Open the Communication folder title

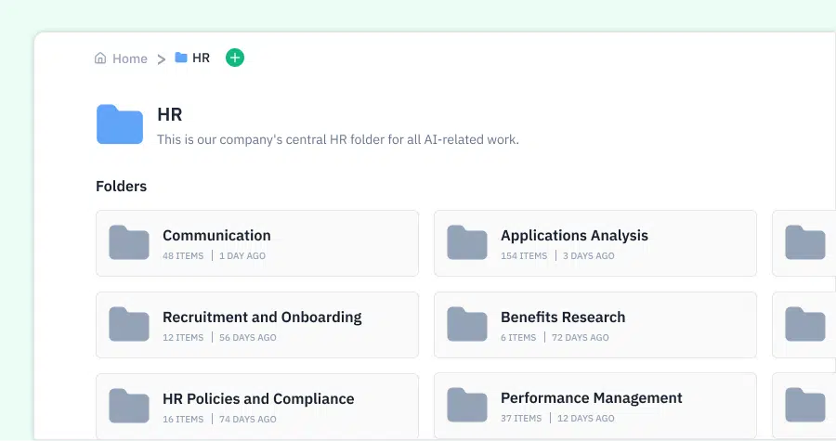(x=216, y=236)
